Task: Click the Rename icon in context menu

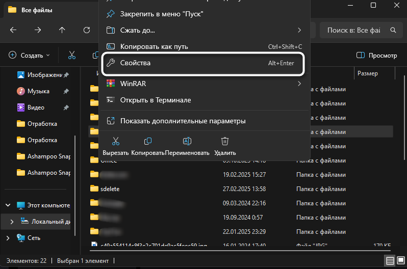Action: point(187,142)
